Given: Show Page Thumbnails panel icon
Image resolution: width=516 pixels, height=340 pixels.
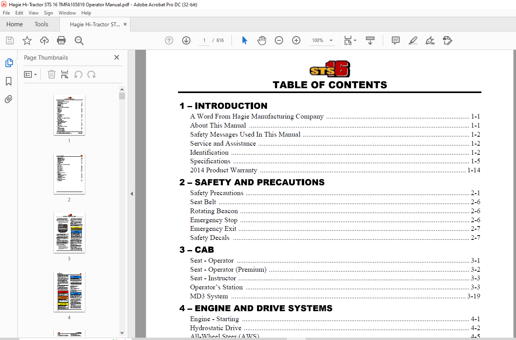Looking at the screenshot, I should pyautogui.click(x=9, y=63).
